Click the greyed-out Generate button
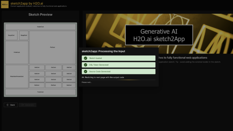The width and height of the screenshot is (233, 131). point(28,105)
